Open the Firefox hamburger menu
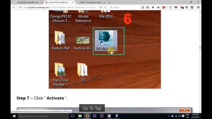212x119 pixels. pos(198,7)
